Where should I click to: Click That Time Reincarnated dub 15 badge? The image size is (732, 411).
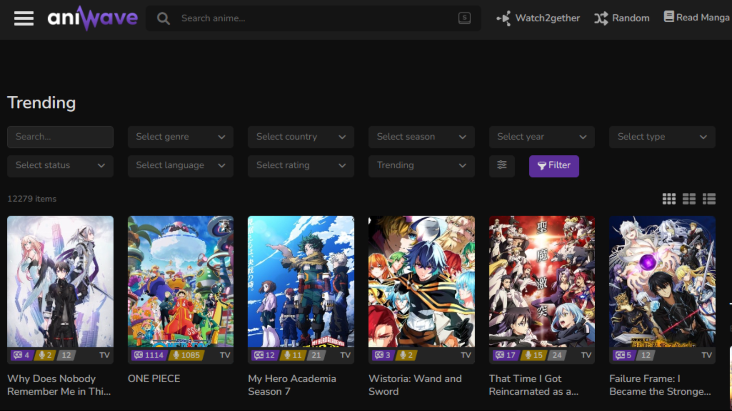533,355
